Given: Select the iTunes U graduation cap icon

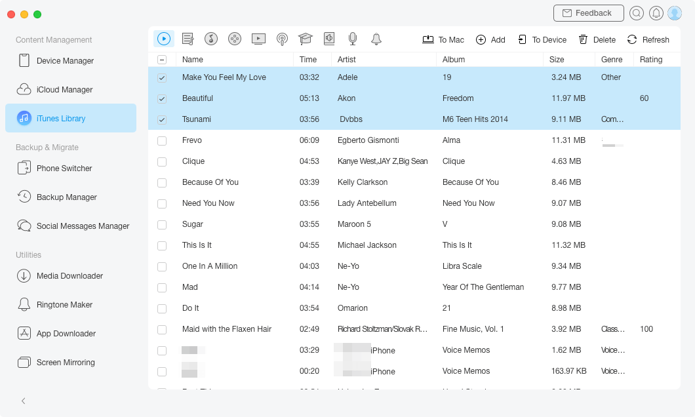Looking at the screenshot, I should point(306,39).
